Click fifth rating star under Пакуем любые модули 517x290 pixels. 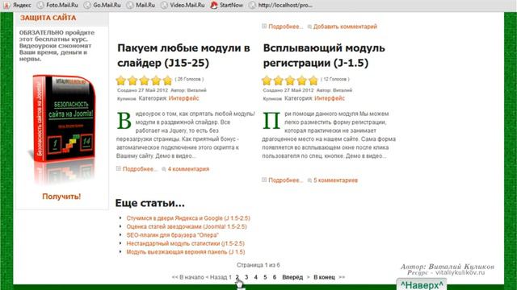pyautogui.click(x=167, y=81)
